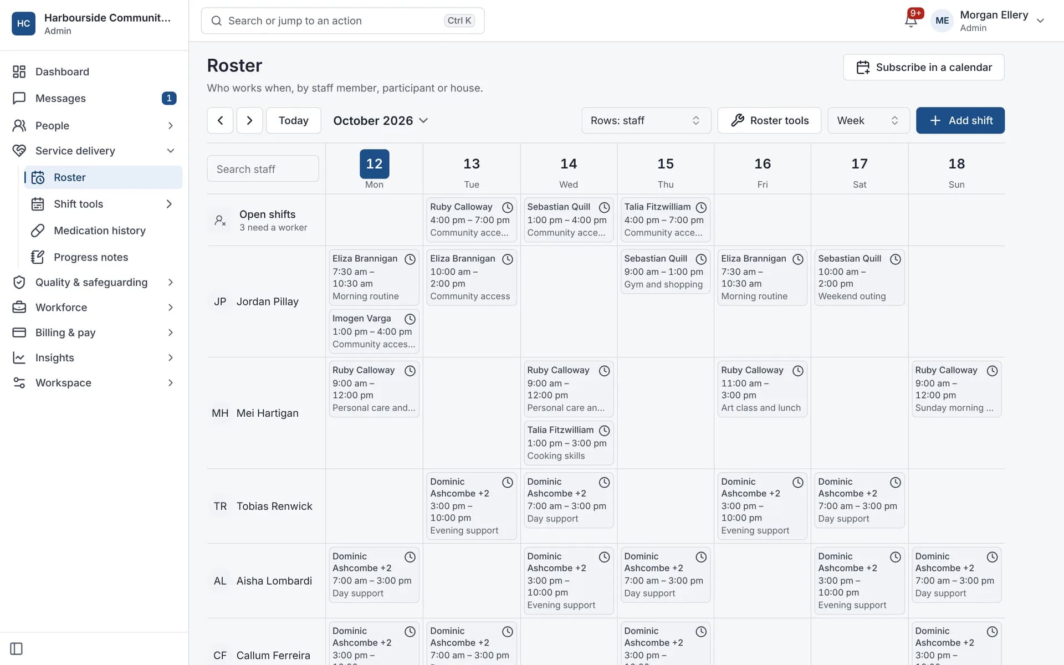Click the clock icon on Imogen Varga shift

[x=410, y=319]
